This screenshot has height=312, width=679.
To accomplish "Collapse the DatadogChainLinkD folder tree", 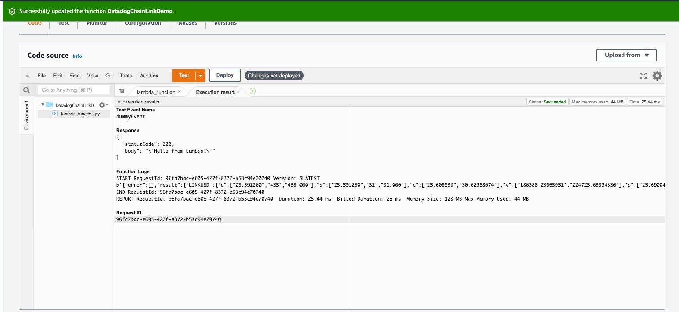I will click(43, 105).
